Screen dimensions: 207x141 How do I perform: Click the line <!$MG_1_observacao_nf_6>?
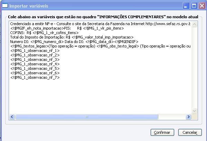click(x=35, y=73)
